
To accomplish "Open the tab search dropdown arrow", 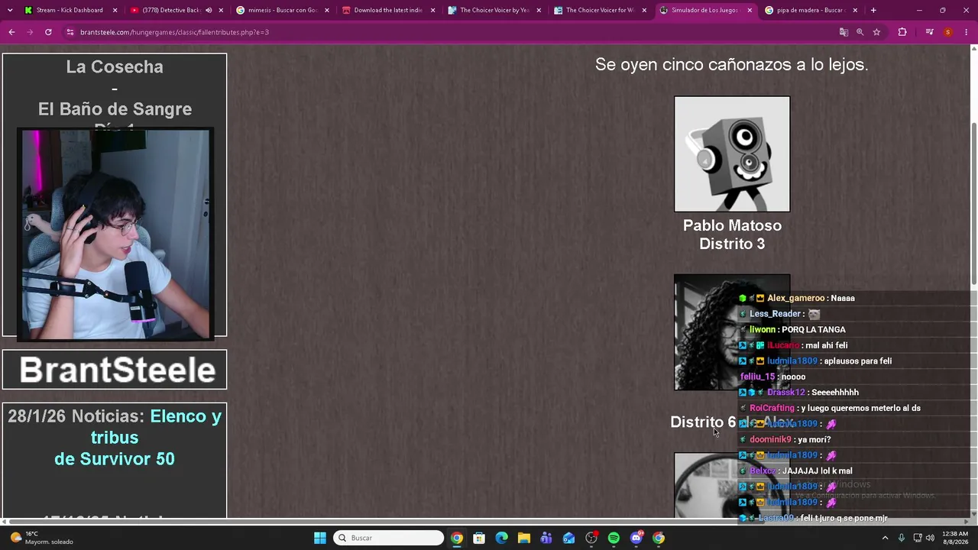I will [x=10, y=10].
